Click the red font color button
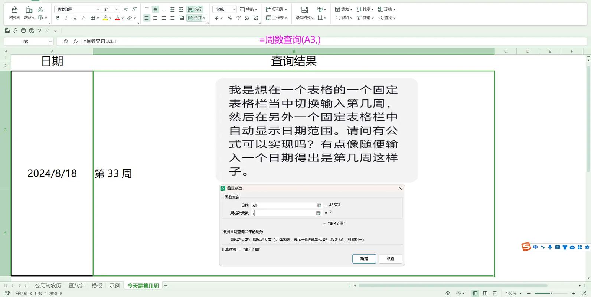 [x=118, y=18]
